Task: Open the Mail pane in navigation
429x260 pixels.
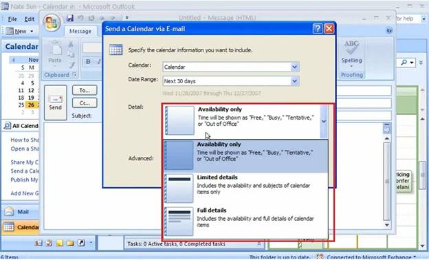Action: (x=20, y=212)
